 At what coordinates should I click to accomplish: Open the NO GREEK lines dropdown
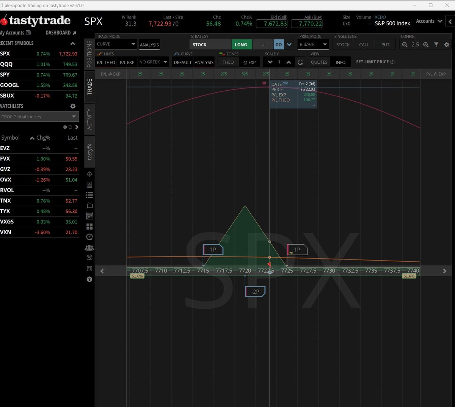tap(153, 62)
